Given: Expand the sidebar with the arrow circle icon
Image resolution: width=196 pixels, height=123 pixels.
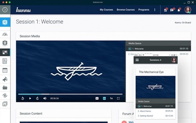Looking at the screenshot, I should click(5, 10).
